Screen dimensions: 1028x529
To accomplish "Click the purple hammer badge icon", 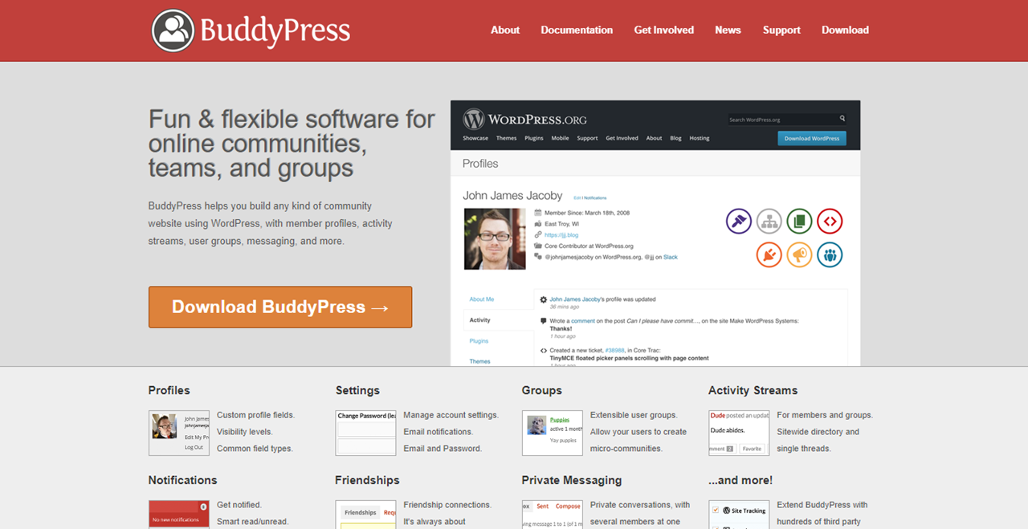I will 739,221.
